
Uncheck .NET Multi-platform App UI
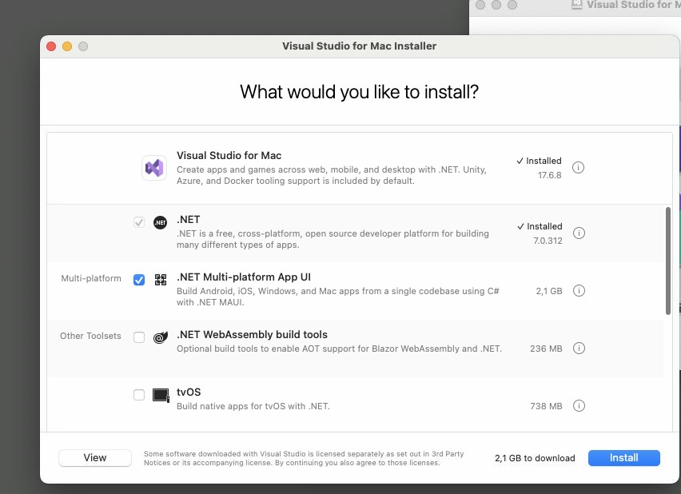[x=139, y=280]
